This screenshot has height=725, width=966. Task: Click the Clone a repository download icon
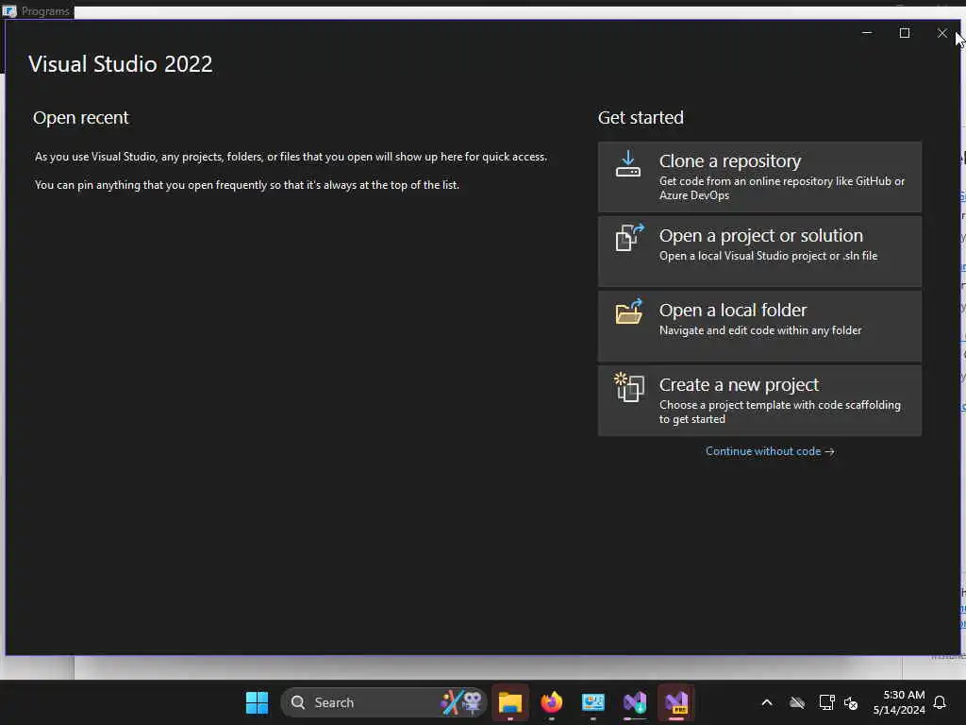[627, 163]
